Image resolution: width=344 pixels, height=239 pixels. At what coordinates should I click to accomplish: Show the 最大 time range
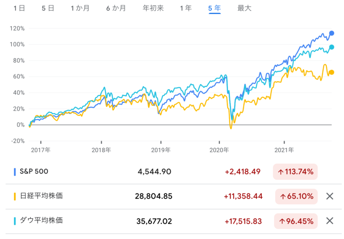244,8
